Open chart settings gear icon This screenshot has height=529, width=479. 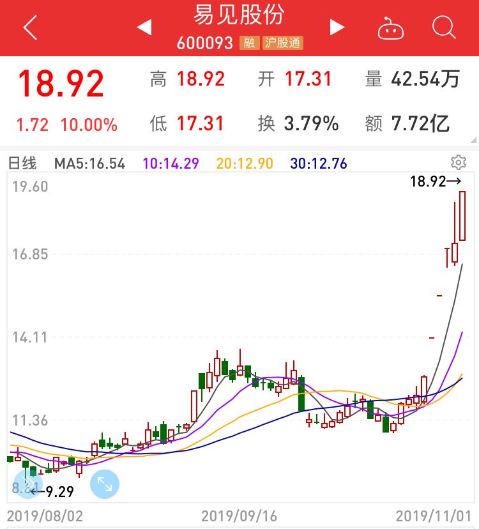tap(459, 163)
